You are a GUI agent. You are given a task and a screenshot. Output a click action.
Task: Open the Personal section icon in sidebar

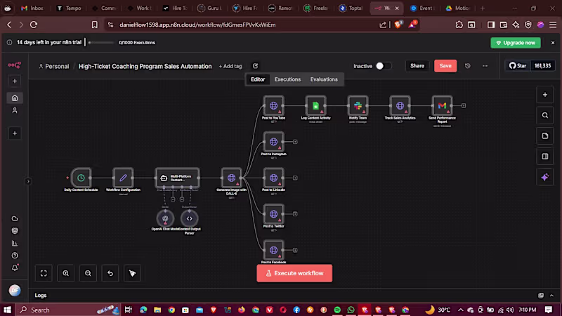[15, 110]
